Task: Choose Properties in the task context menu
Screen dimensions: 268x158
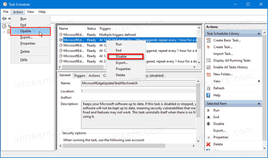Action: pyautogui.click(x=126, y=69)
